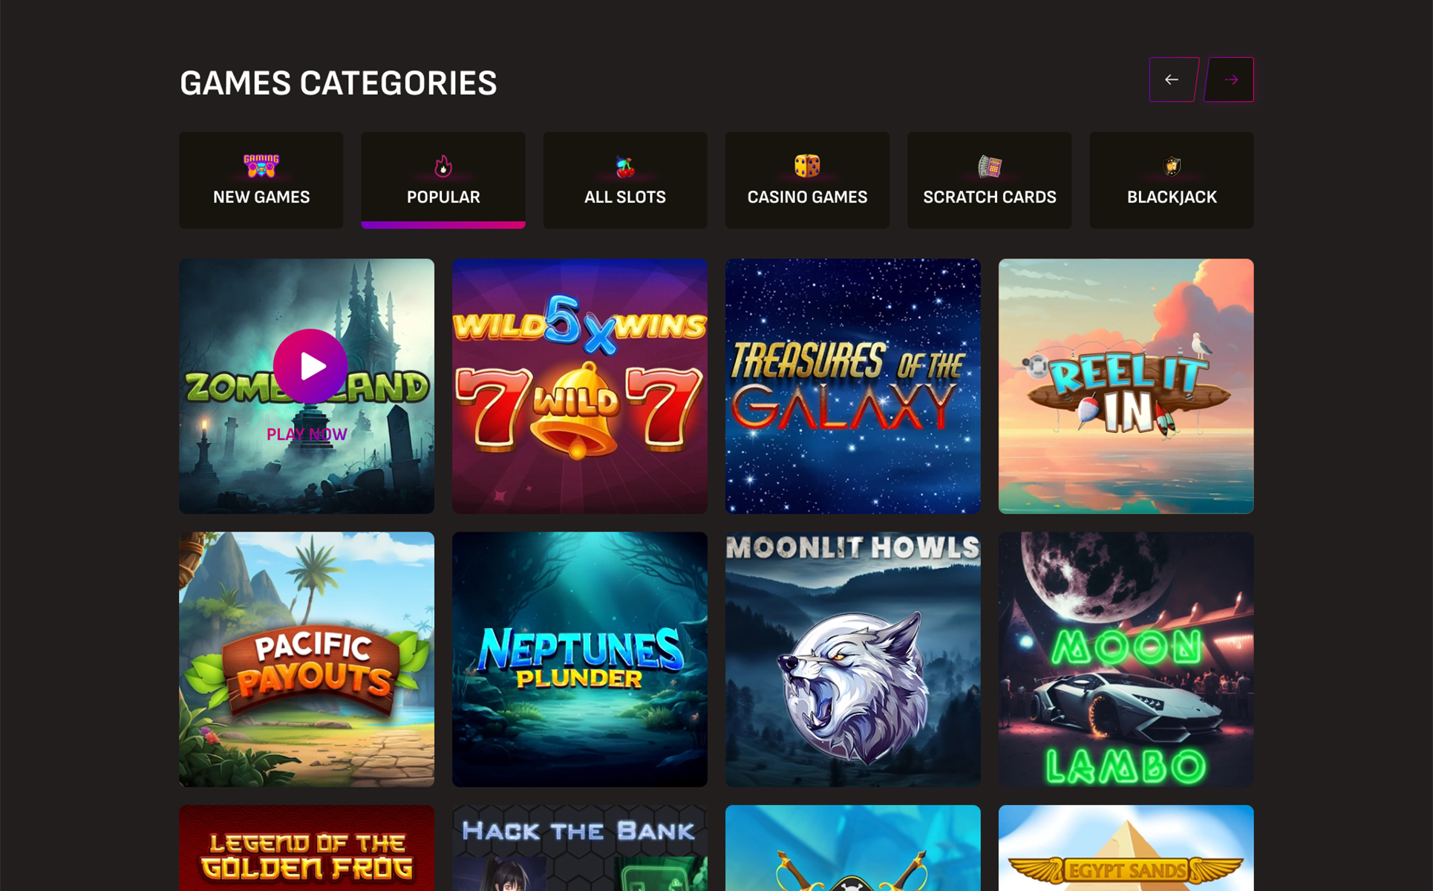Image resolution: width=1433 pixels, height=891 pixels.
Task: Open the Pacific Payouts game tile
Action: (307, 659)
